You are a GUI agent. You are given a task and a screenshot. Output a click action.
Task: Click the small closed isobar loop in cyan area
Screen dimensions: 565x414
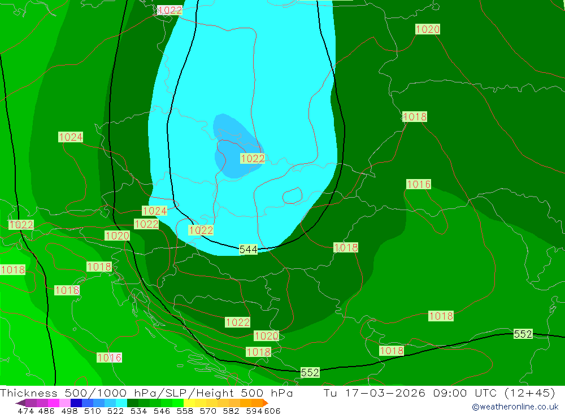(292, 196)
